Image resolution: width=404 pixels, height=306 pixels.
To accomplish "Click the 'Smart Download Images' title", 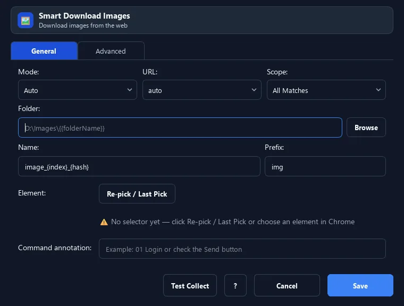I will coord(84,16).
